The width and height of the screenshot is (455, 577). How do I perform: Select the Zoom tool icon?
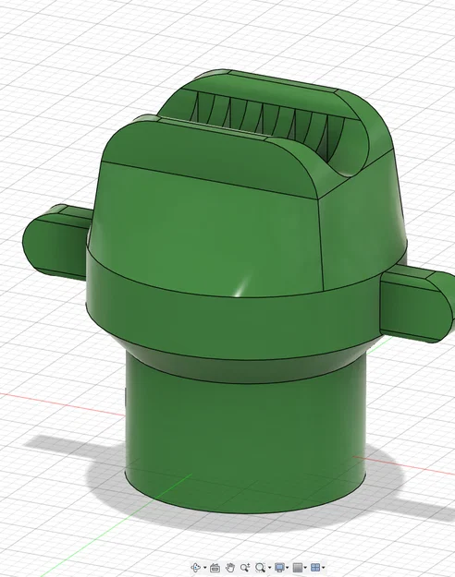[245, 568]
